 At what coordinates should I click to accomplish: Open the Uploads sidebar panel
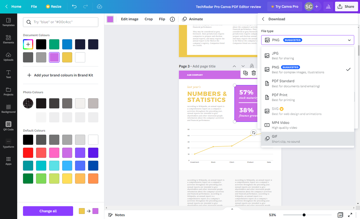8,57
